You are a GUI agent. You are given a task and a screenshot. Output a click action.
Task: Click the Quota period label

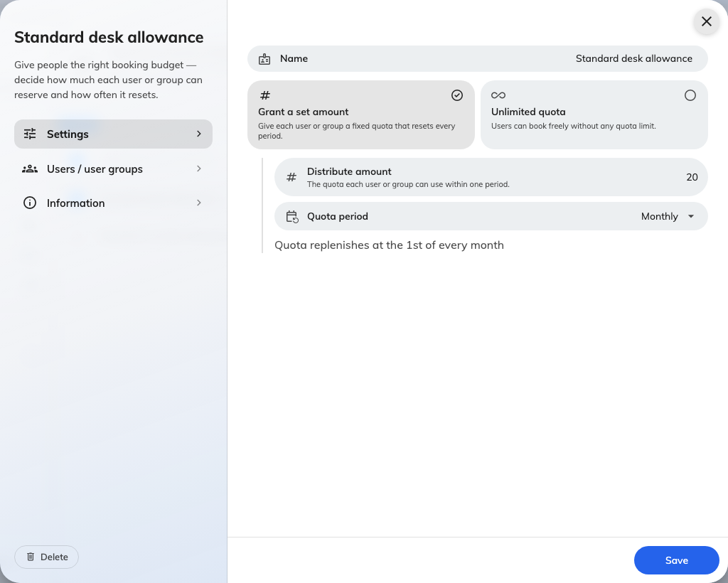[338, 216]
